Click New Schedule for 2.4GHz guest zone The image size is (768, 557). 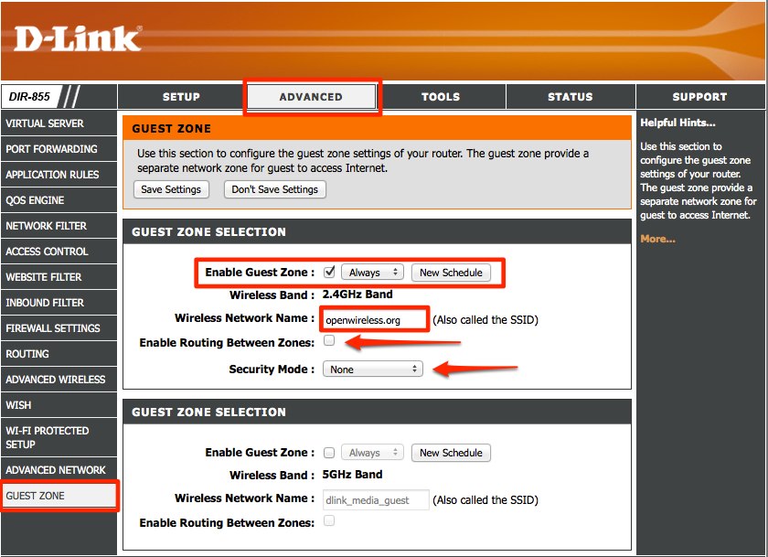coord(451,273)
